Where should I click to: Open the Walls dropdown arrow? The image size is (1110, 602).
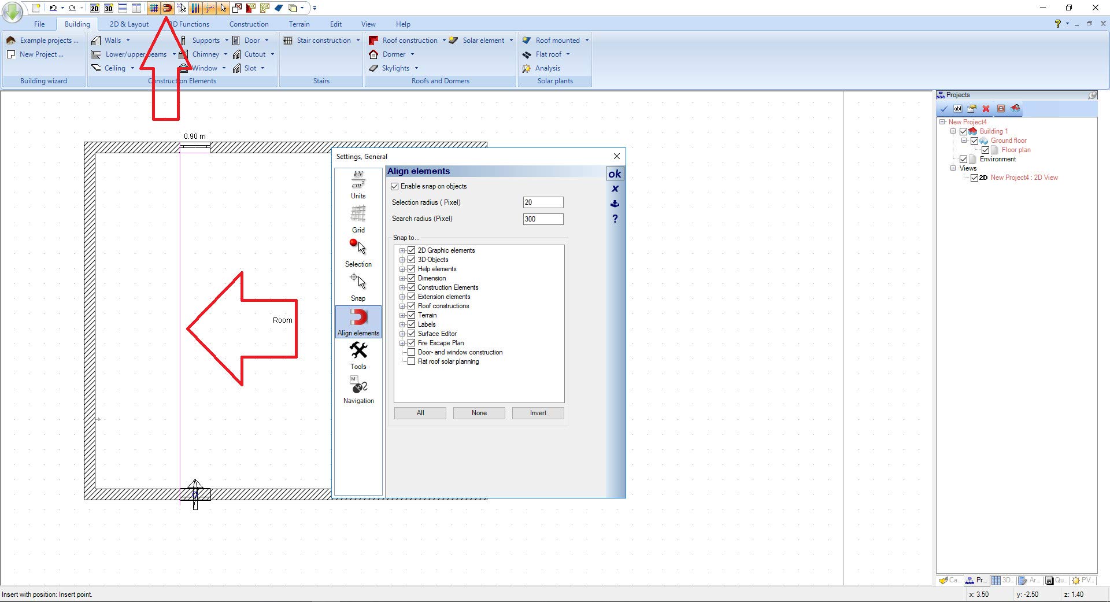click(128, 40)
